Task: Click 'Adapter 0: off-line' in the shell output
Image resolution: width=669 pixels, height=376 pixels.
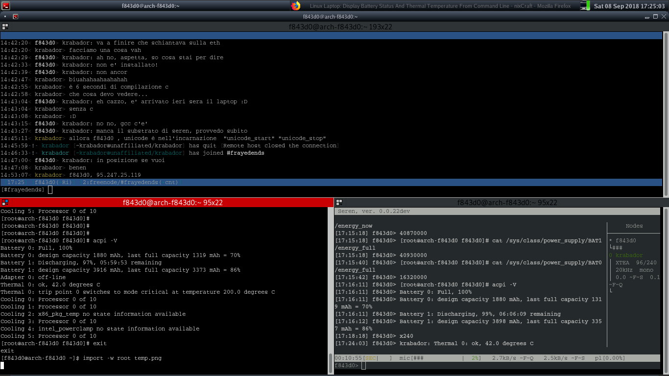Action: tap(33, 278)
